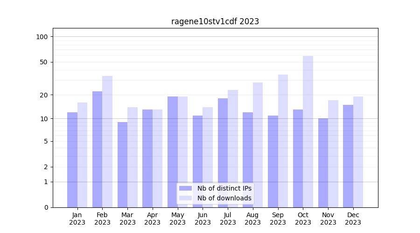
Task: Click the "Dec 2023" x-axis label
Action: pos(353,219)
